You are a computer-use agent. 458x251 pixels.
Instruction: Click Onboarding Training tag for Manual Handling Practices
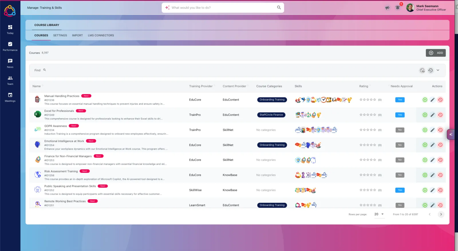coord(272,100)
